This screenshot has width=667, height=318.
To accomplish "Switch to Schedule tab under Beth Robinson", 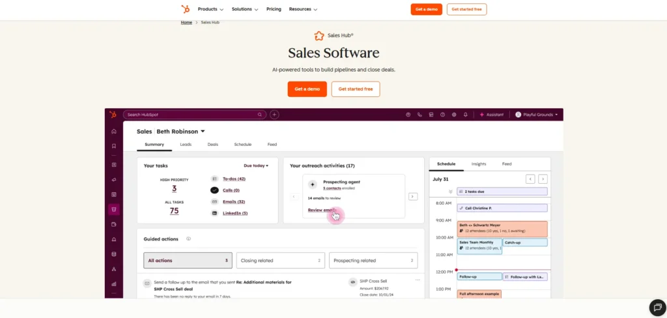I will [243, 144].
